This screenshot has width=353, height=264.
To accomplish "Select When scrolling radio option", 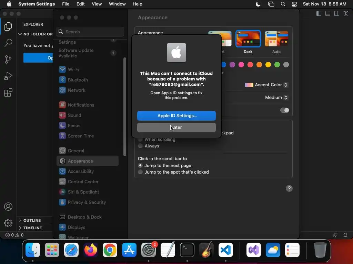I will click(140, 140).
